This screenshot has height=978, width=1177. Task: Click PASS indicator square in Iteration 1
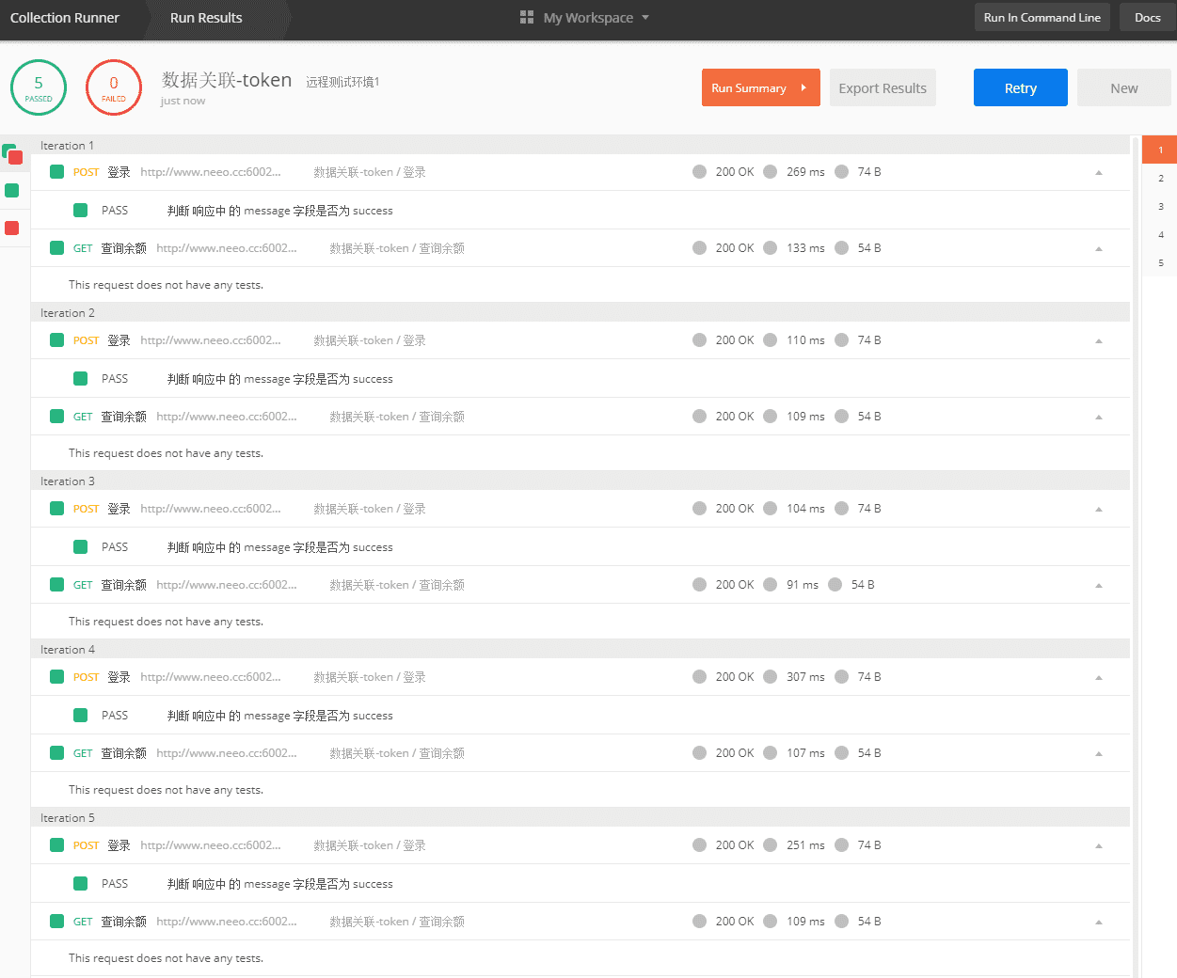tap(81, 211)
